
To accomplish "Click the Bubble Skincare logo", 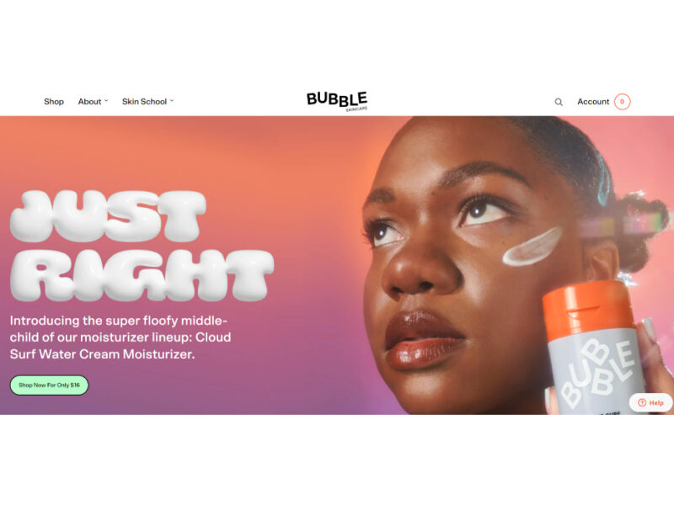I will pos(337,101).
